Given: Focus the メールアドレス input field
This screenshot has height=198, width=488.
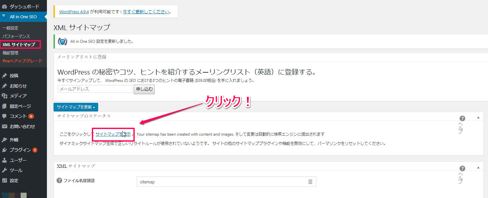Looking at the screenshot, I should point(95,89).
